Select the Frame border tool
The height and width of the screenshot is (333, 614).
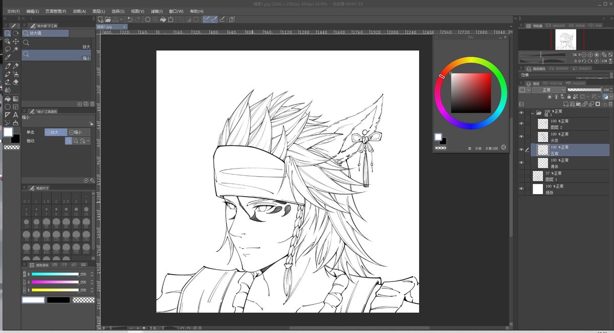(x=16, y=107)
